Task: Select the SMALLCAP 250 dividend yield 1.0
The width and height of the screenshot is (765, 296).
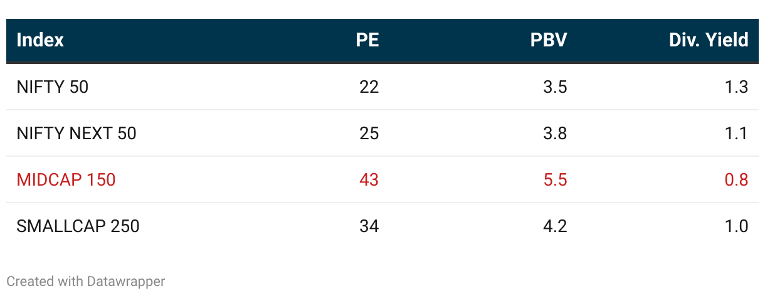Action: coord(737,226)
